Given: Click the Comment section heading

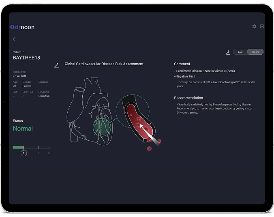Looking at the screenshot, I should point(182,64).
